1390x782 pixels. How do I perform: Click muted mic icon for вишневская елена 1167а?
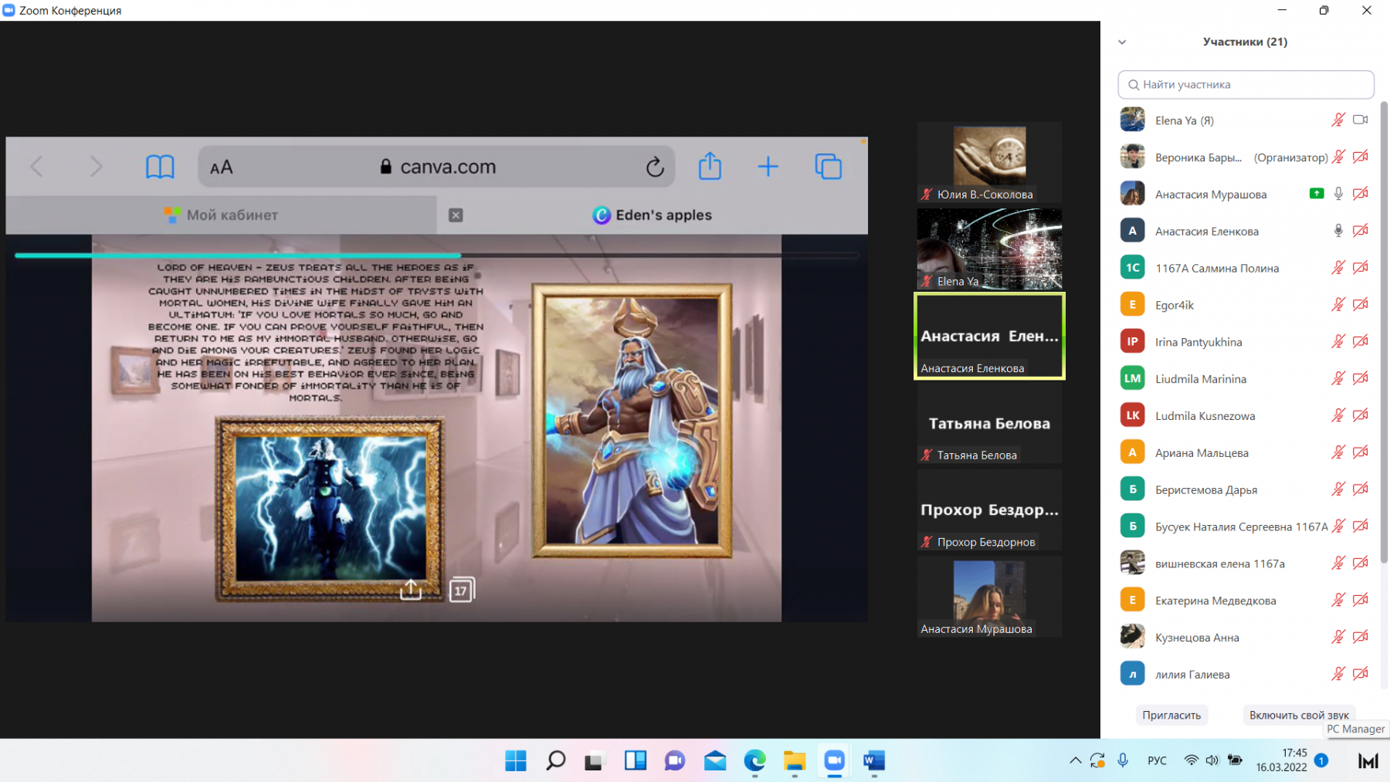click(1338, 564)
